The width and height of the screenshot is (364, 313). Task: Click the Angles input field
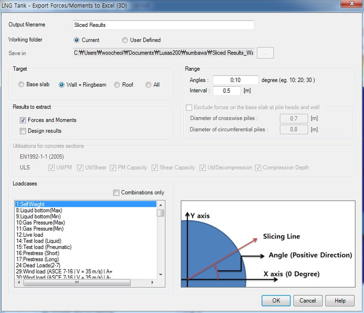point(235,80)
